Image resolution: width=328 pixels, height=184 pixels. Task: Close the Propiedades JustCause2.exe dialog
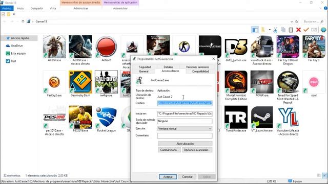tap(214, 59)
